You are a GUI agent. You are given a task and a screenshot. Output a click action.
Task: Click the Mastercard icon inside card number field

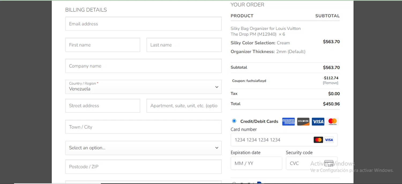[318, 140]
